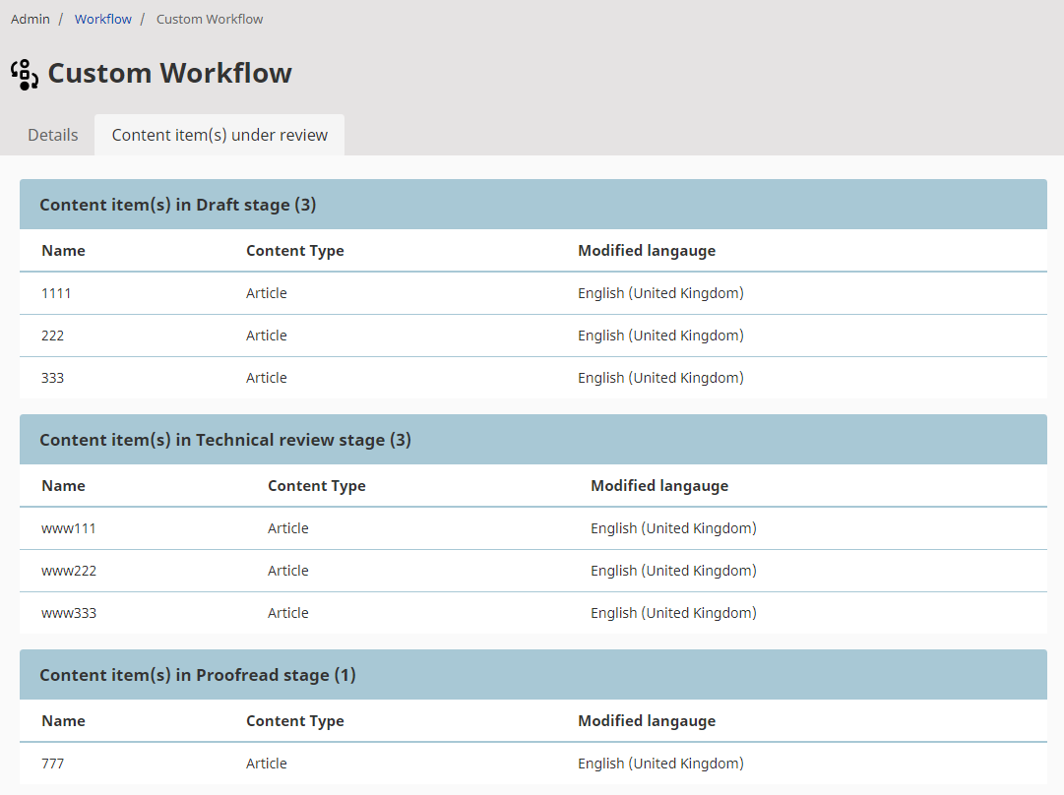Open content item www222
The width and height of the screenshot is (1064, 795).
coord(69,571)
